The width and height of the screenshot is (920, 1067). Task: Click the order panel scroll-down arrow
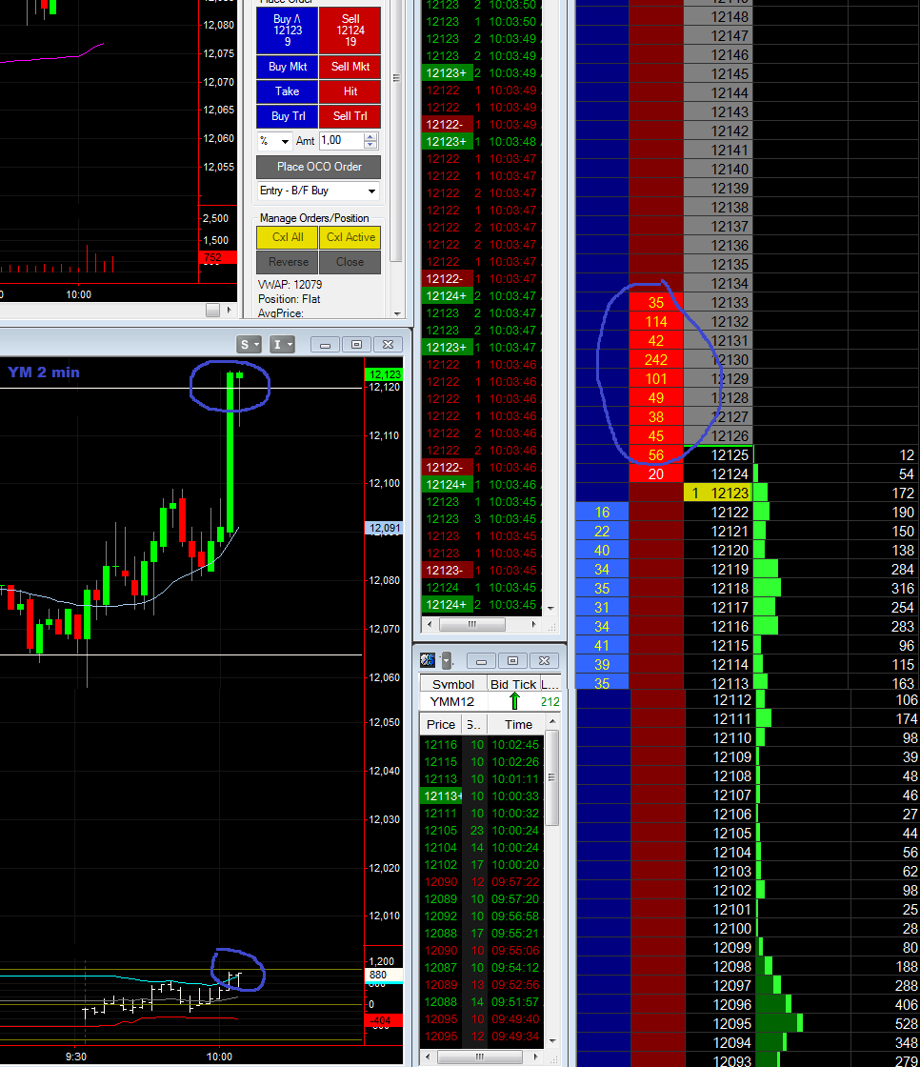pyautogui.click(x=397, y=313)
